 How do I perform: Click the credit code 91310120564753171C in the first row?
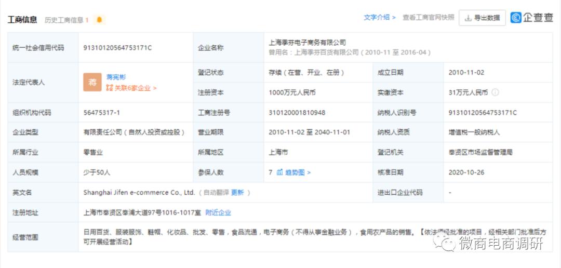tap(117, 48)
